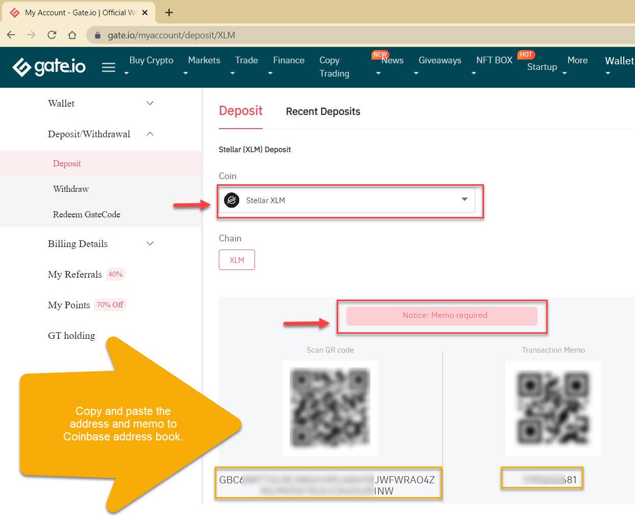Open the Buy Crypto menu
Screen dimensions: 635x518
coord(151,60)
